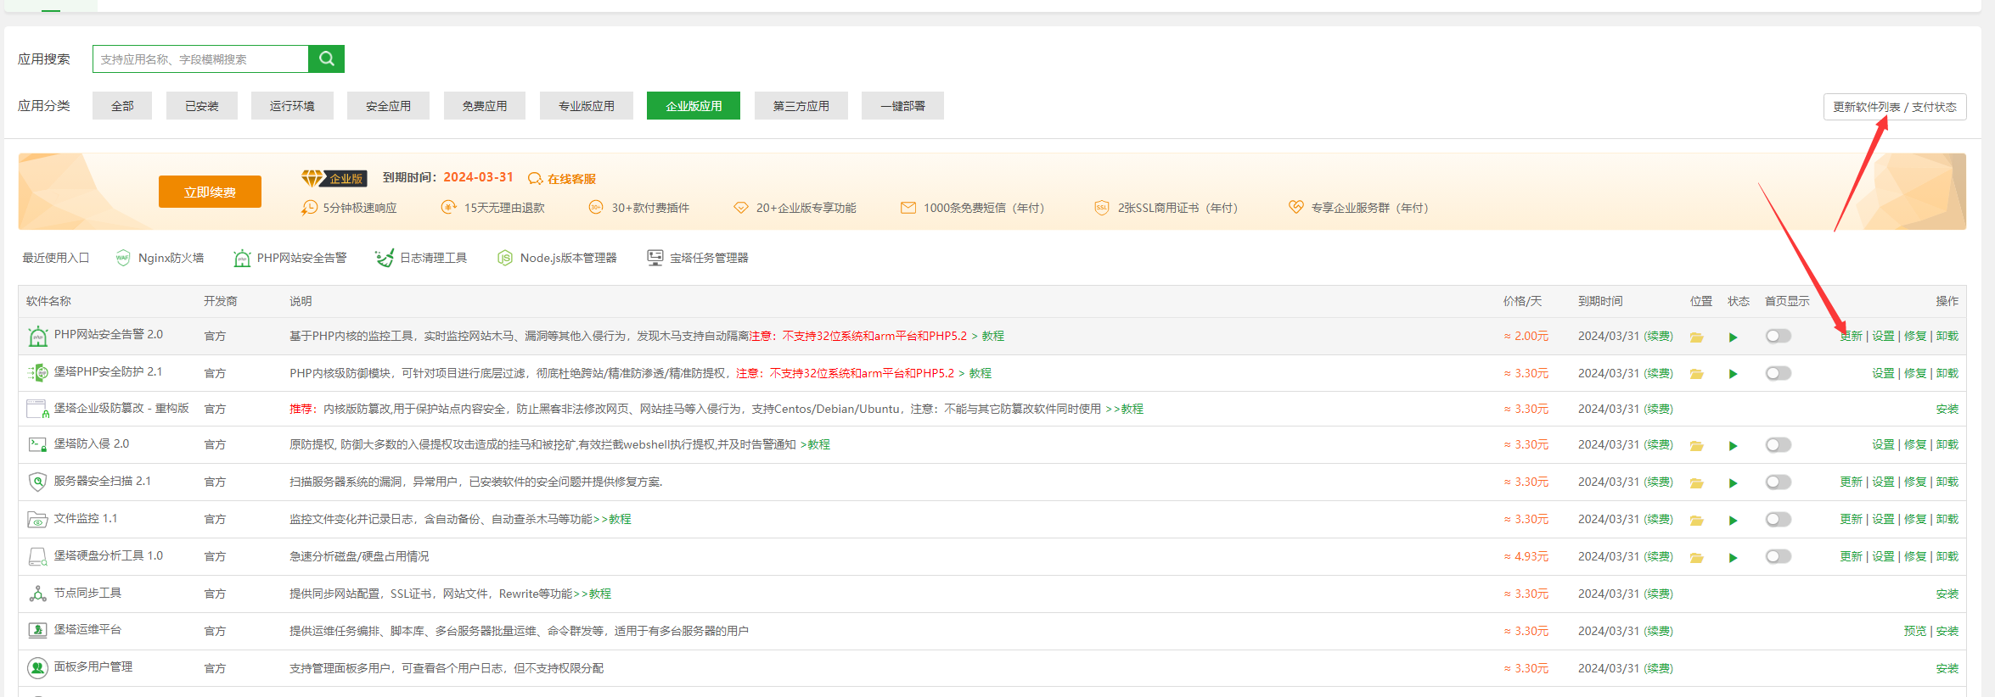Click the PHP网站安全告警 2.0 row icon
This screenshot has height=697, width=1995.
(37, 337)
